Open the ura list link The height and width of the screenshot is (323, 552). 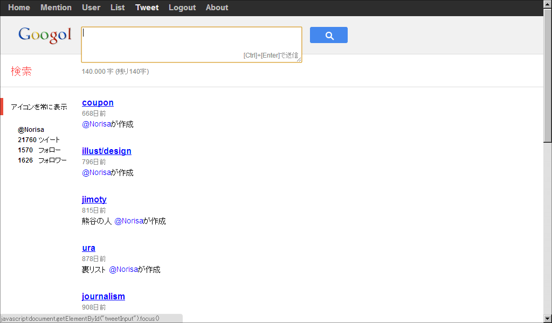pos(89,248)
